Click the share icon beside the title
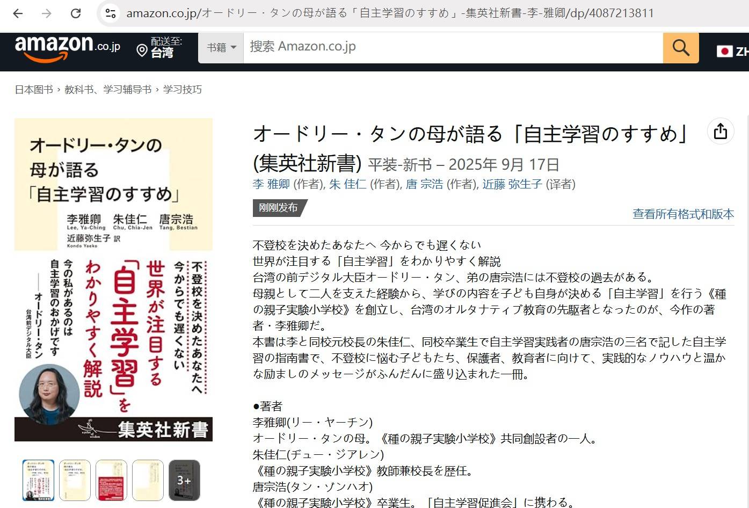This screenshot has width=749, height=508. (721, 131)
